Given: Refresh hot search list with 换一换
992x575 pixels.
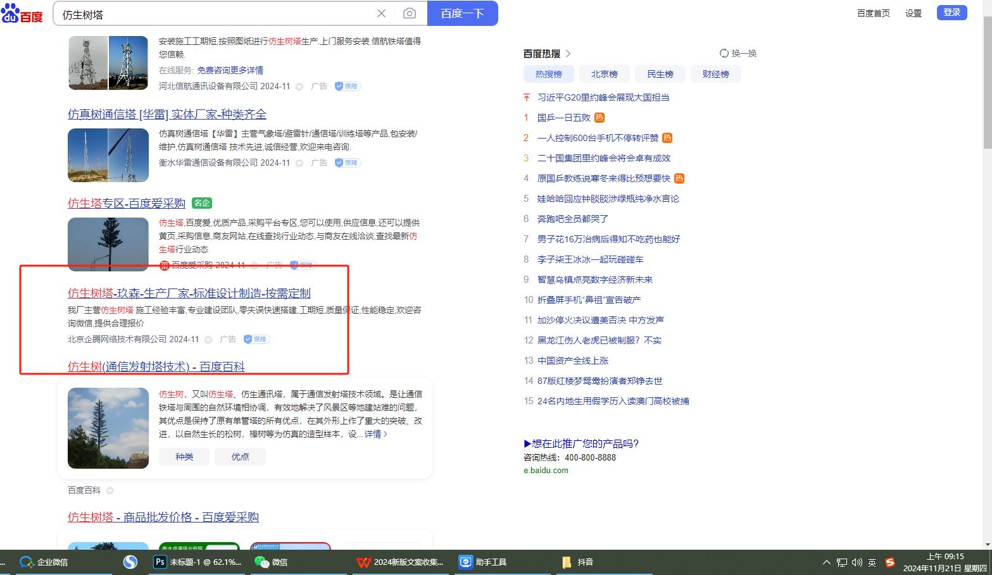Looking at the screenshot, I should [x=738, y=53].
